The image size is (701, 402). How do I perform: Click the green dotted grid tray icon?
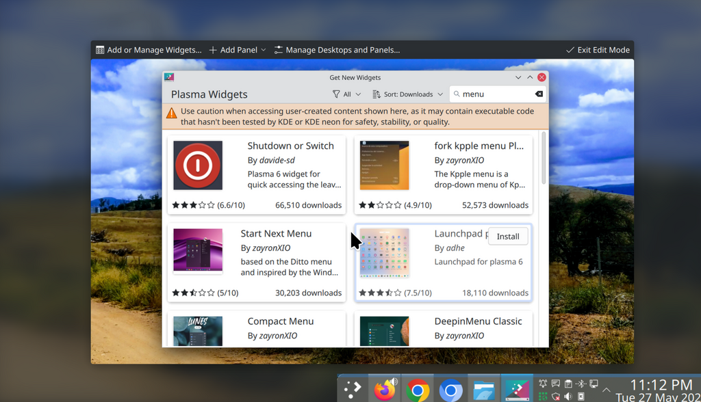(x=543, y=397)
